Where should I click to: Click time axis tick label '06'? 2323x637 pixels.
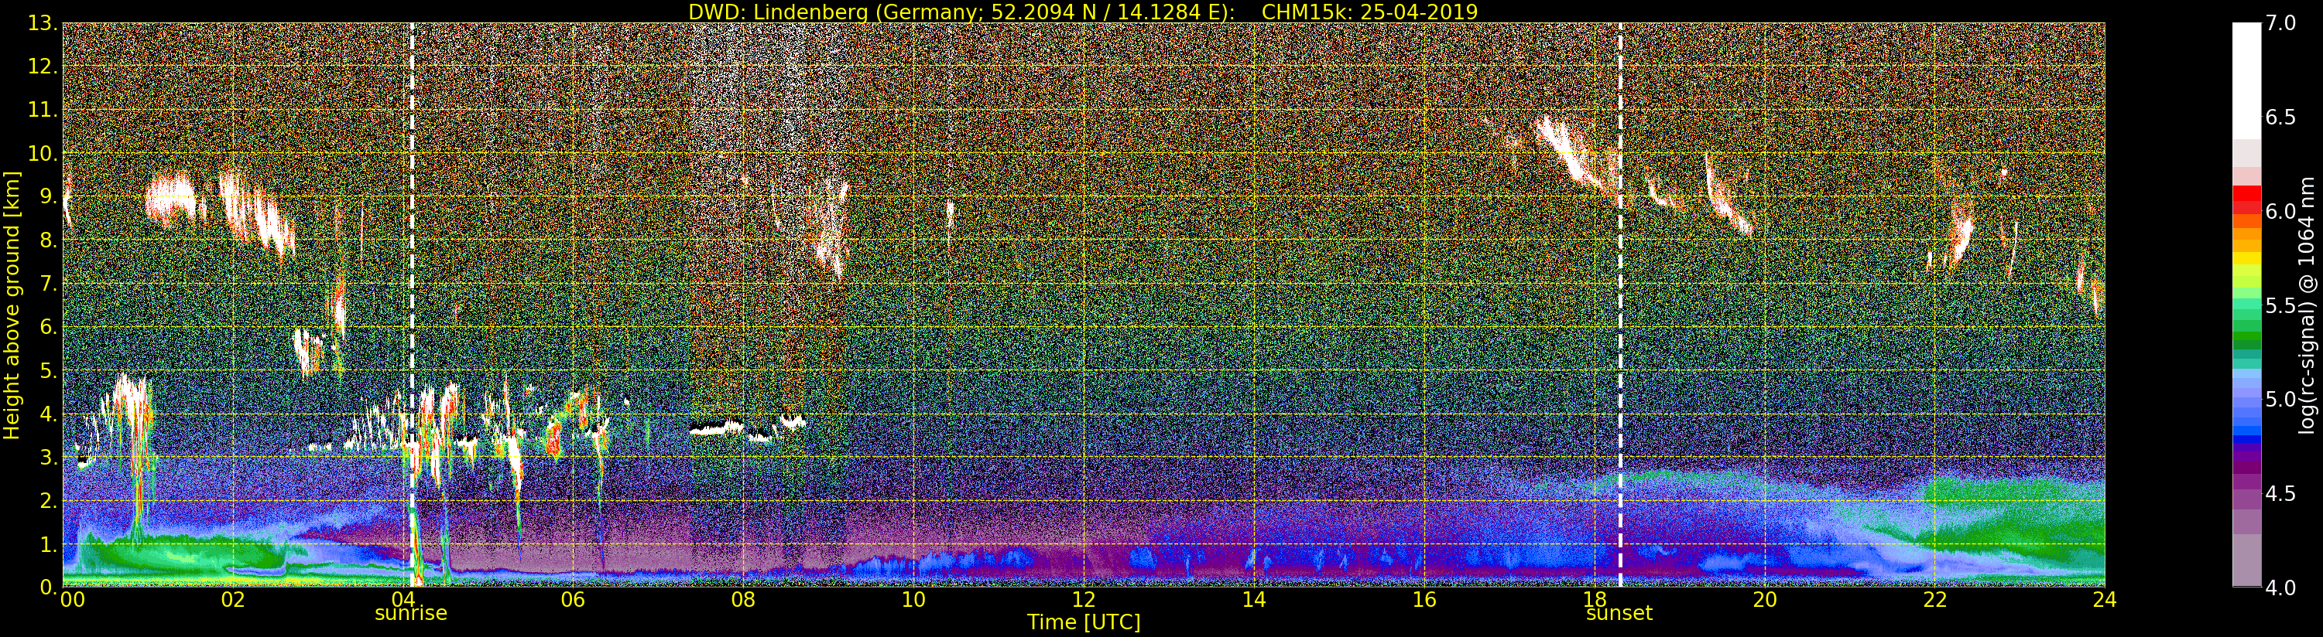click(573, 600)
